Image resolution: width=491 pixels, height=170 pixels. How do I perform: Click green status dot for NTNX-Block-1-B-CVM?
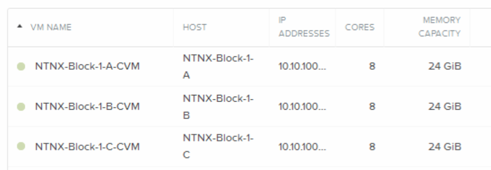pyautogui.click(x=21, y=107)
